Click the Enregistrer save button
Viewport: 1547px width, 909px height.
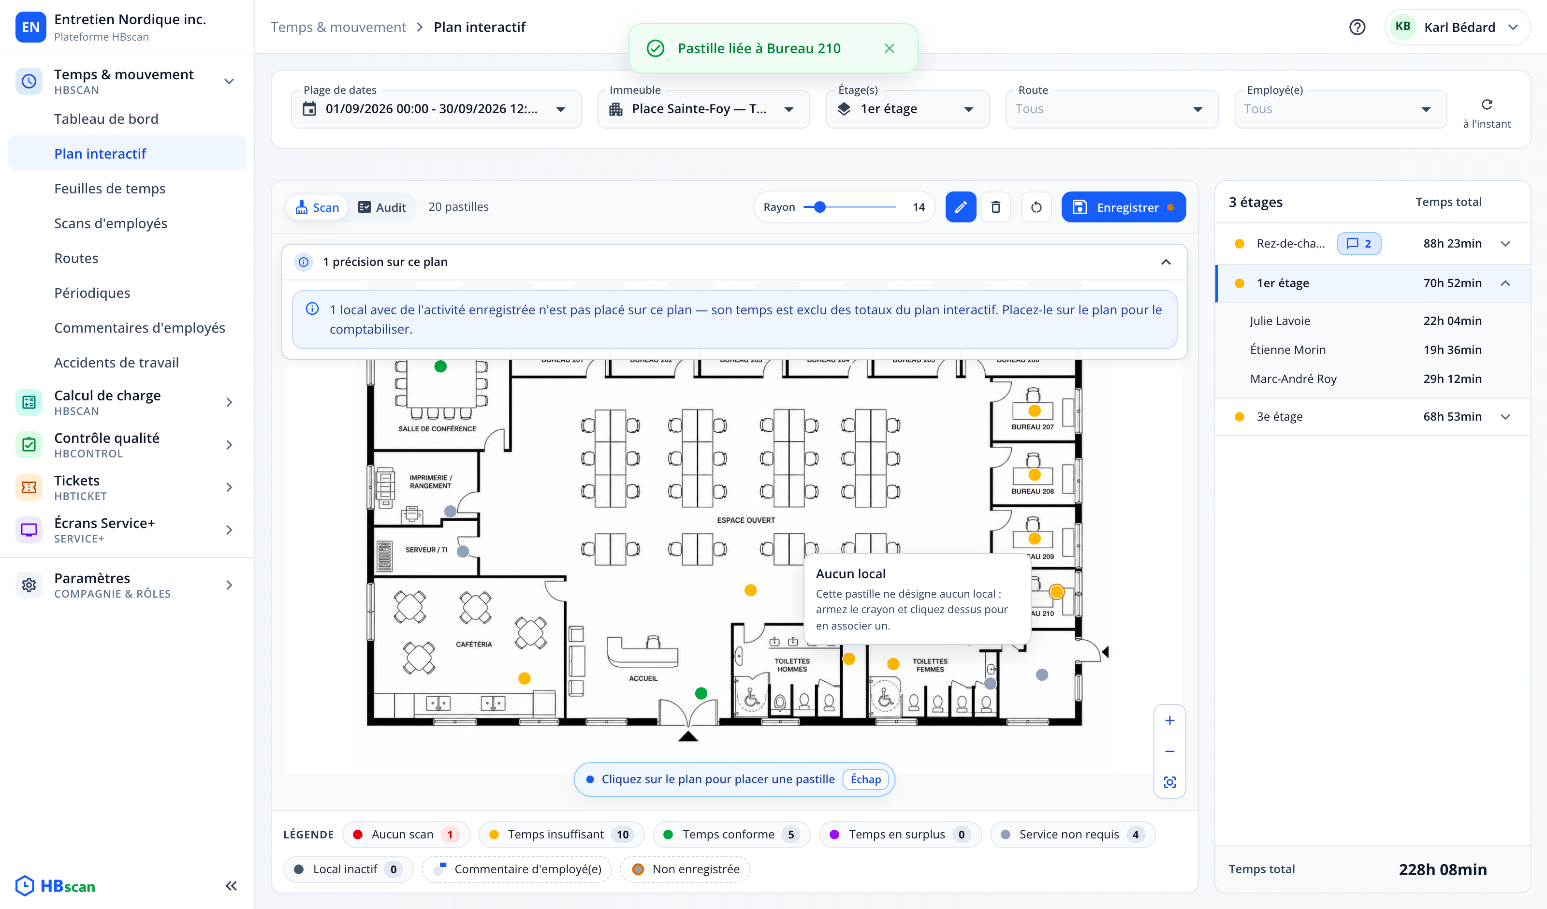point(1124,207)
